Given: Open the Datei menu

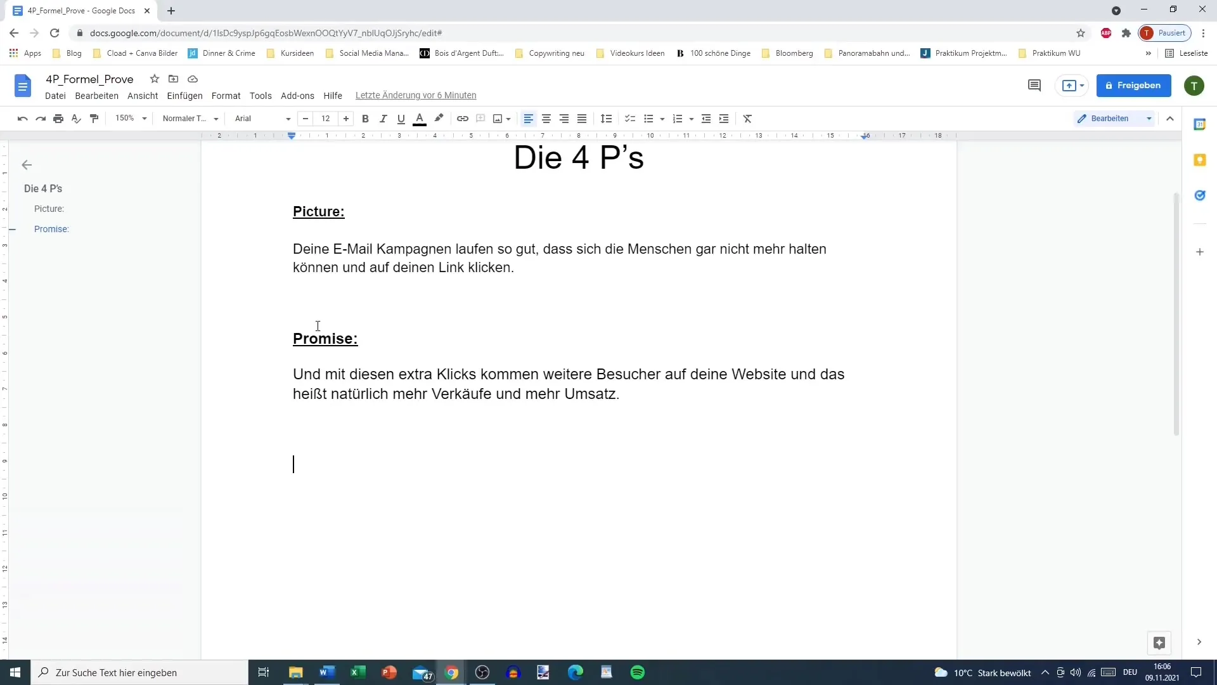Looking at the screenshot, I should pyautogui.click(x=55, y=96).
